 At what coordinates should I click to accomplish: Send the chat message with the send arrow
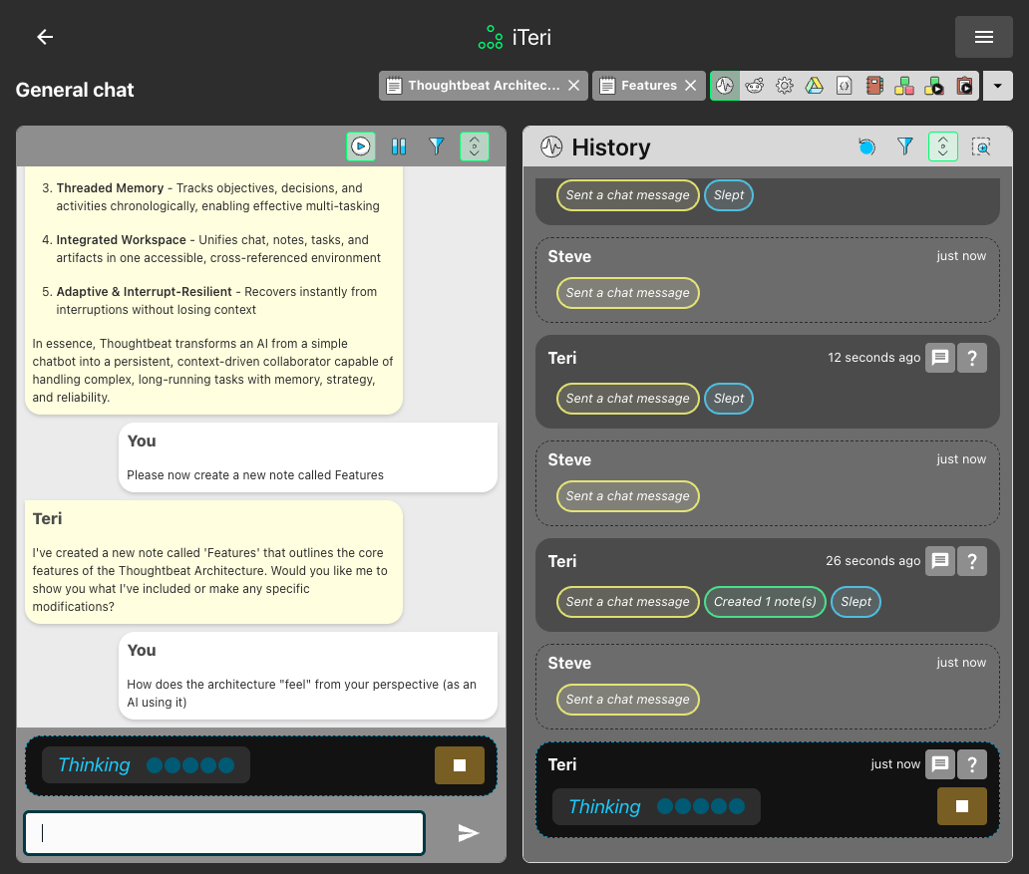tap(469, 833)
